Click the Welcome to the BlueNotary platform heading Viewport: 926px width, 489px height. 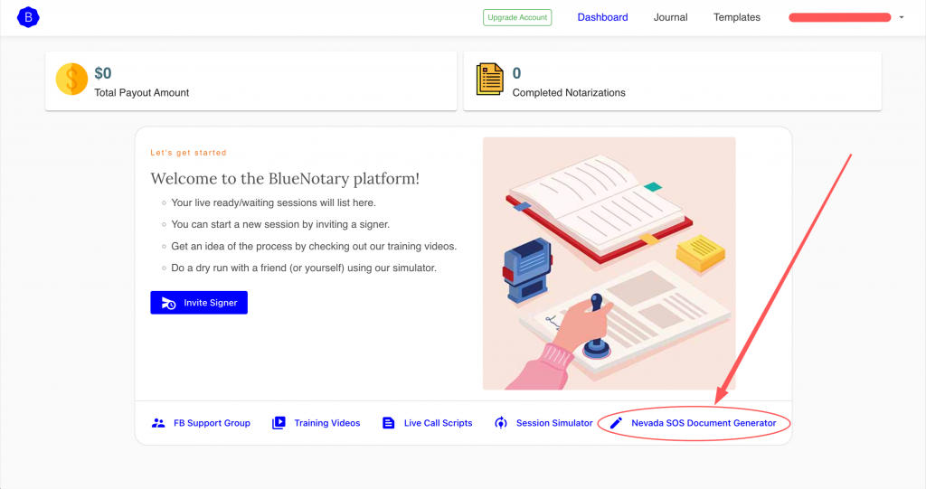[285, 178]
